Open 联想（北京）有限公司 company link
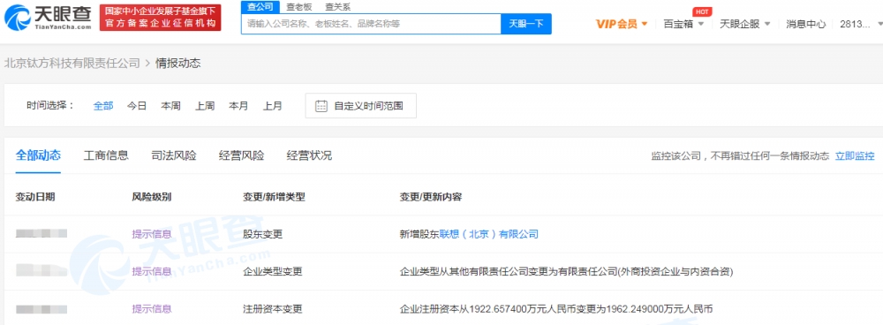The image size is (883, 325). pyautogui.click(x=489, y=234)
